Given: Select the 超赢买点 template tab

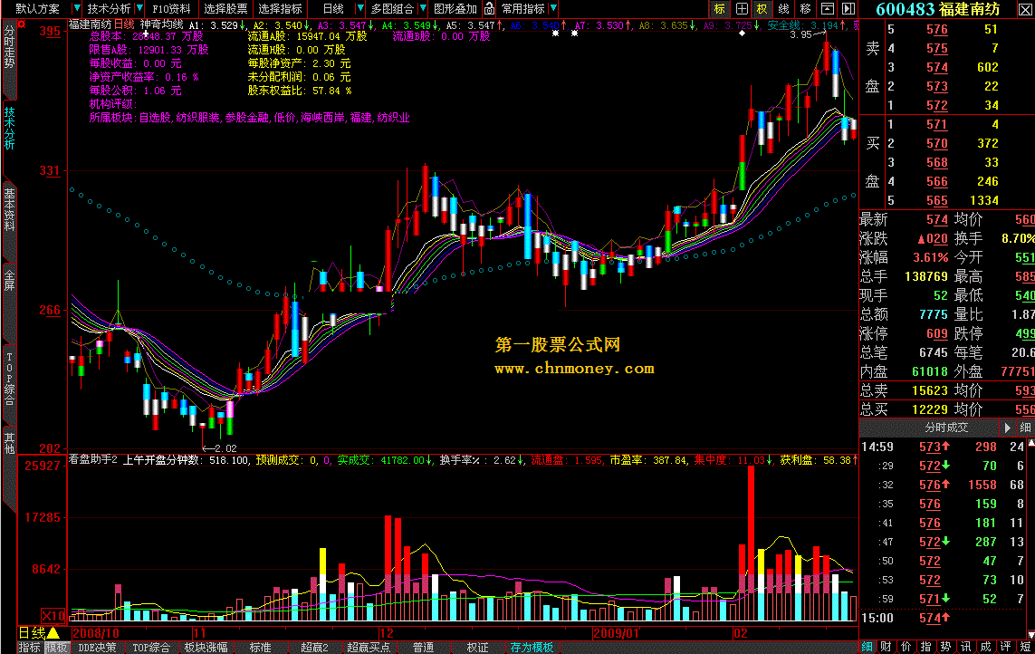Looking at the screenshot, I should [x=369, y=648].
